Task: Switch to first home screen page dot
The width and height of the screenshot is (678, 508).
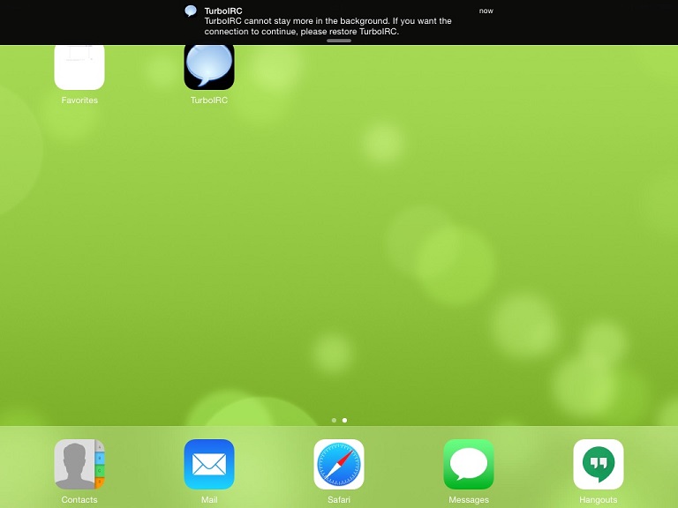Action: click(334, 420)
